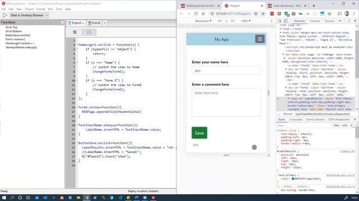This screenshot has width=359, height=201.
Task: Click the name input field showing Jon
Action: 226,71
